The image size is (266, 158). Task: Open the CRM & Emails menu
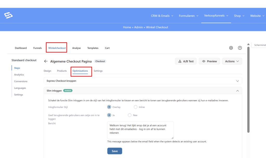pos(162,16)
